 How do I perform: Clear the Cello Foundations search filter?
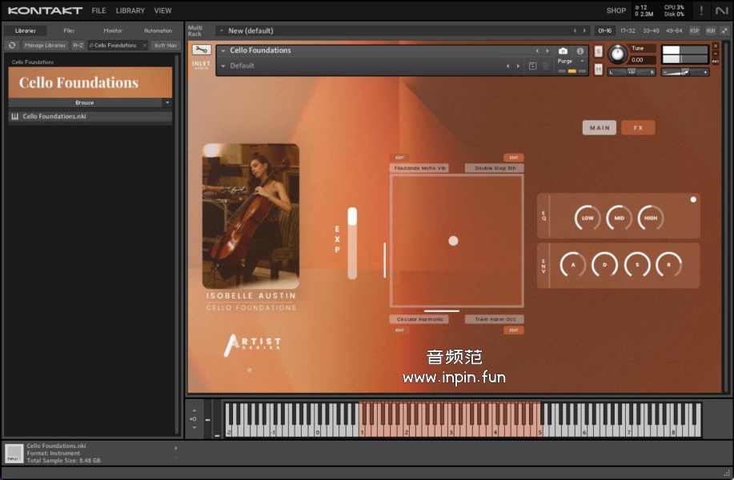[145, 46]
